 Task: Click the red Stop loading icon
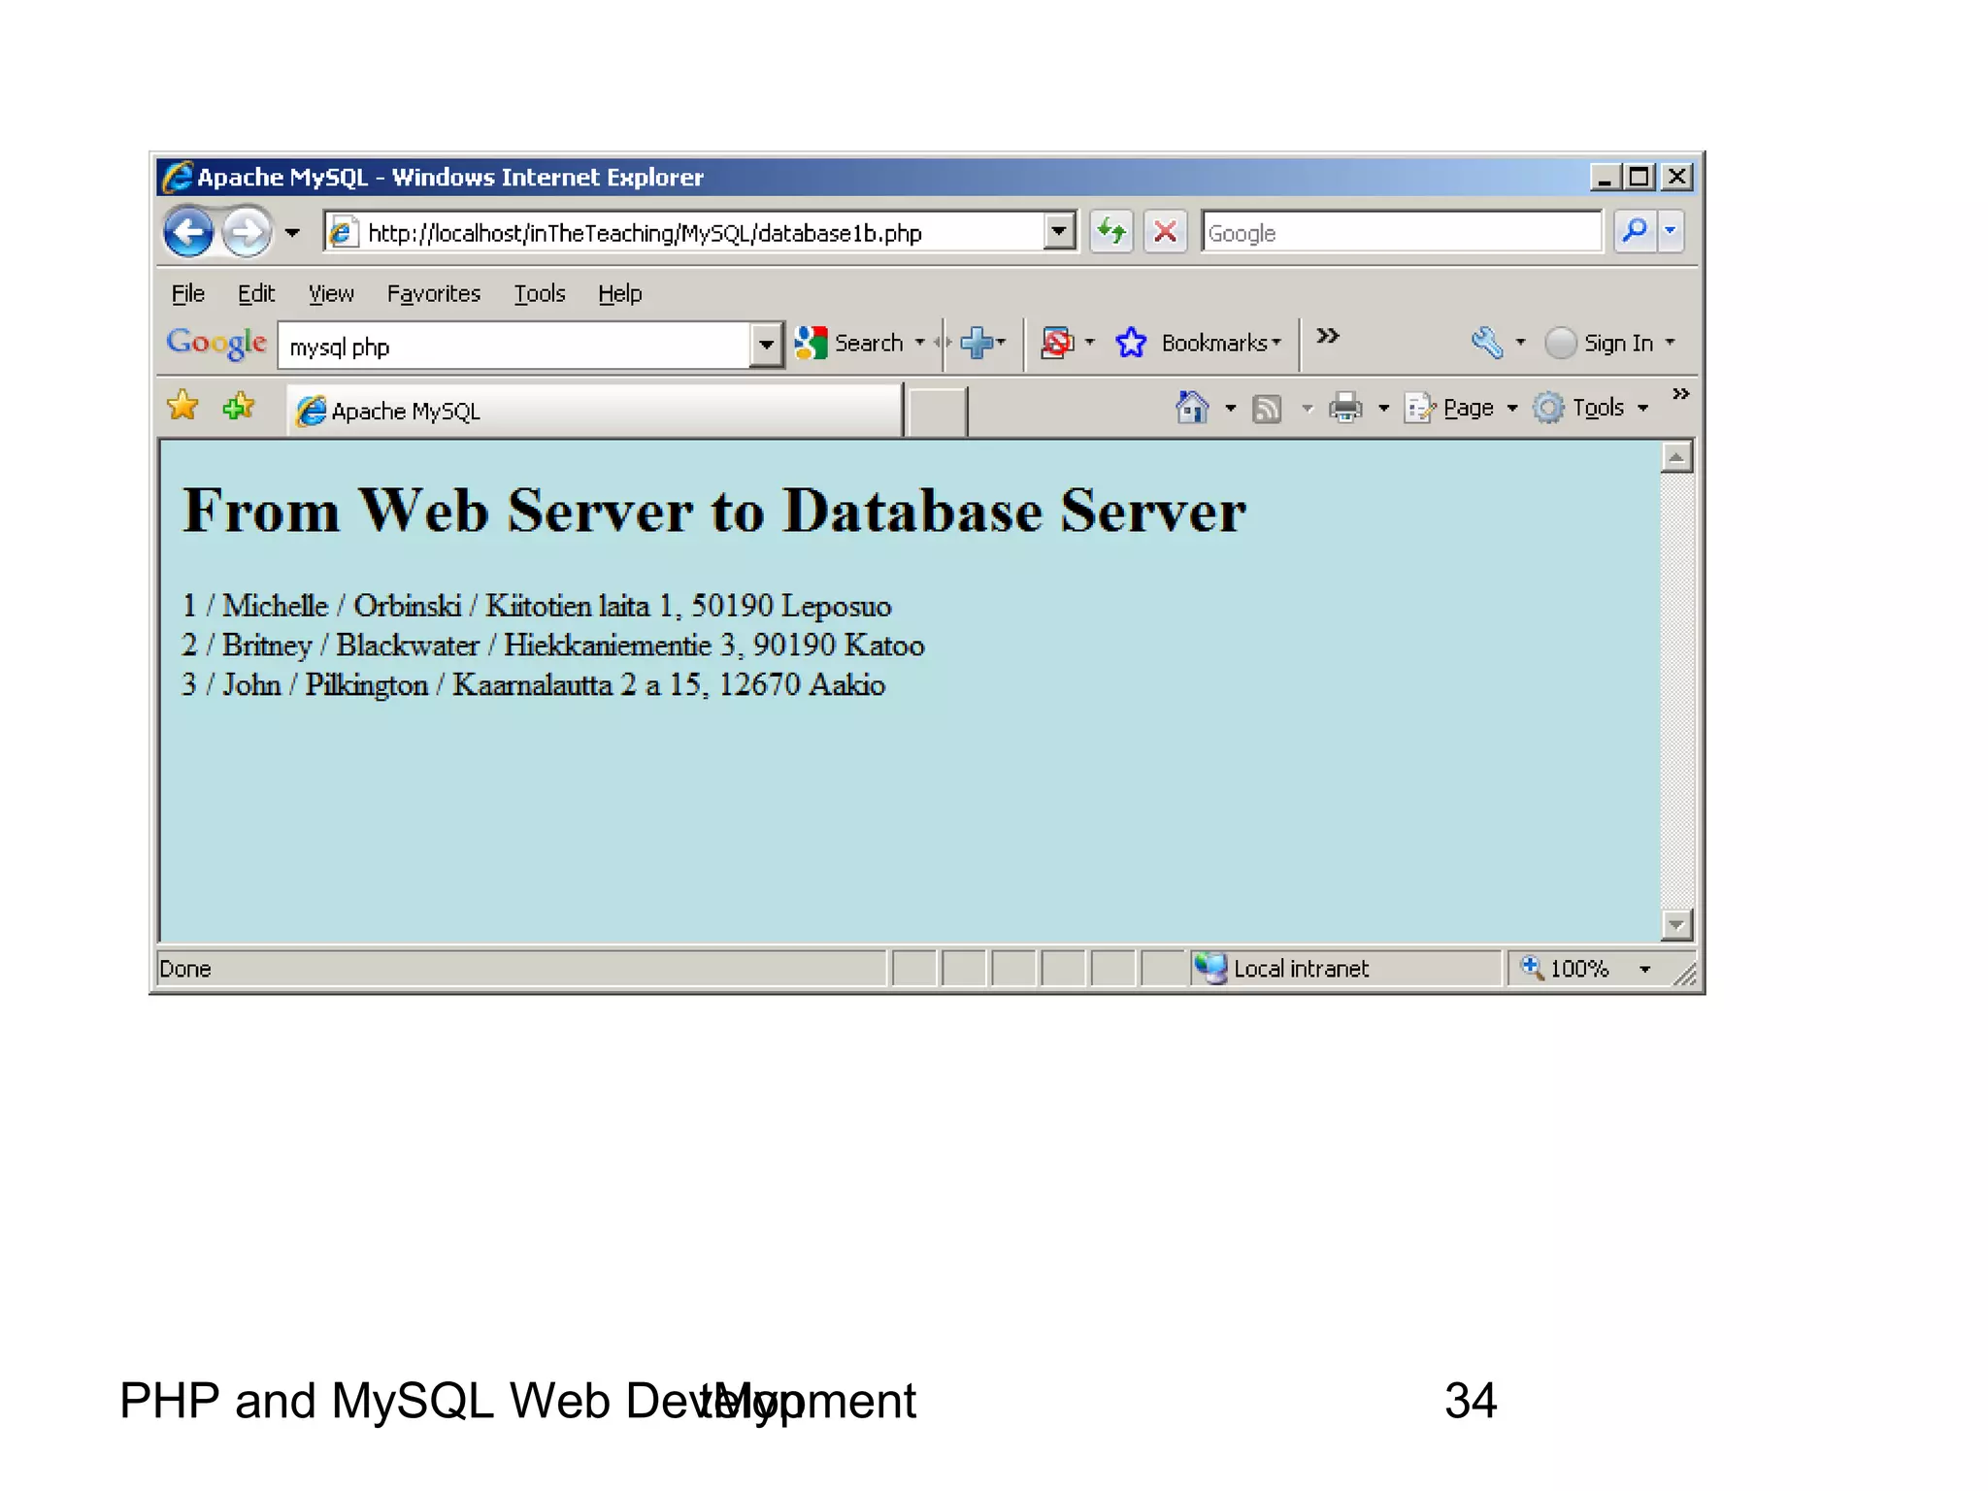tap(1165, 232)
